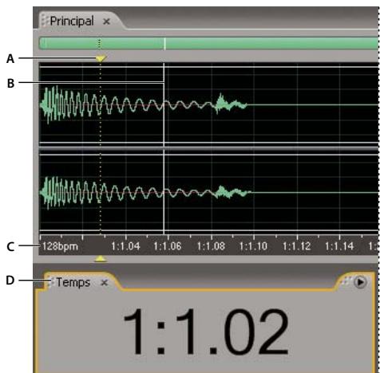Click the 1:1.12 mark on time ruler
The image size is (380, 373).
pos(297,246)
